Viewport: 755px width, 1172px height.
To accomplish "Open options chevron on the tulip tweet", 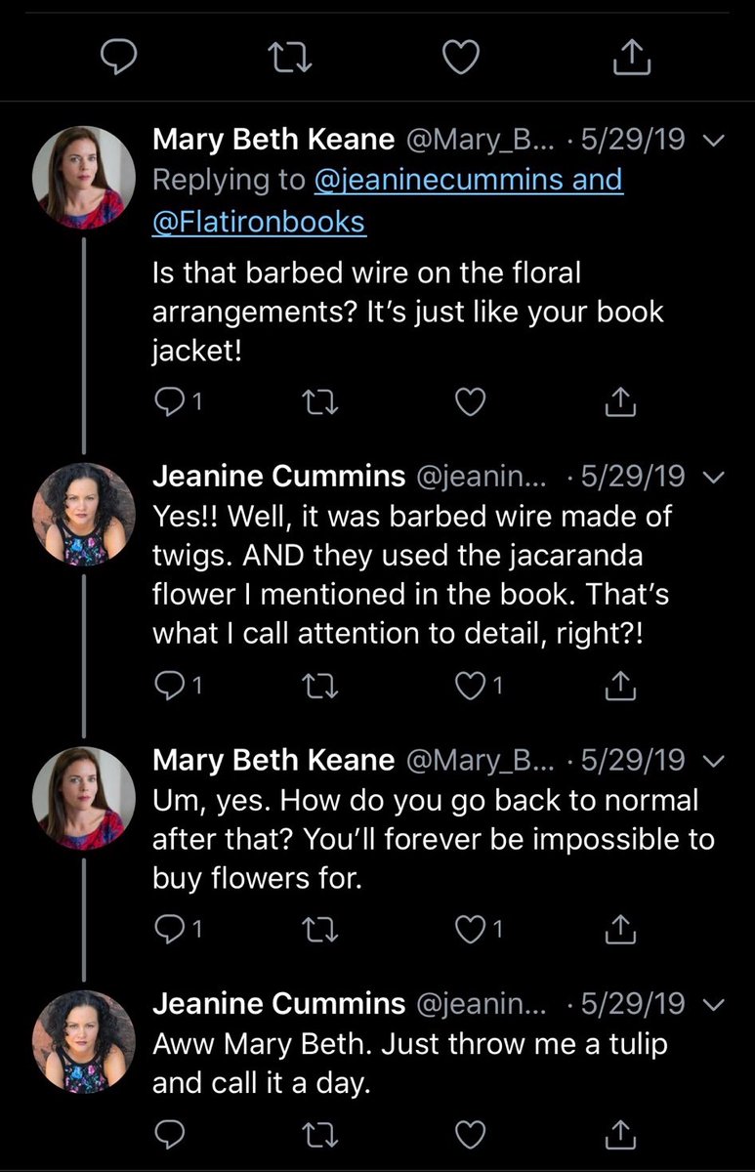I will point(712,1005).
